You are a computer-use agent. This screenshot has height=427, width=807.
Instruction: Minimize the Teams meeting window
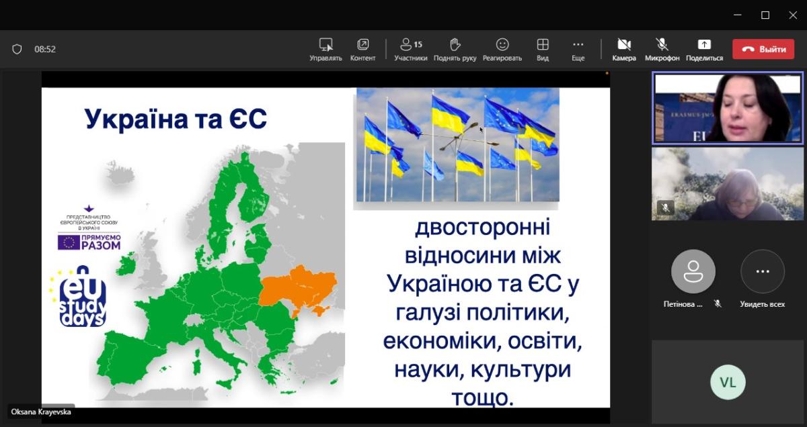click(x=737, y=15)
